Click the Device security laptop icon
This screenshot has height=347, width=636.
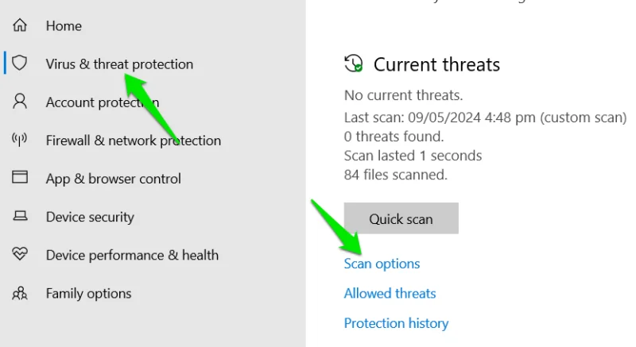[x=20, y=217]
